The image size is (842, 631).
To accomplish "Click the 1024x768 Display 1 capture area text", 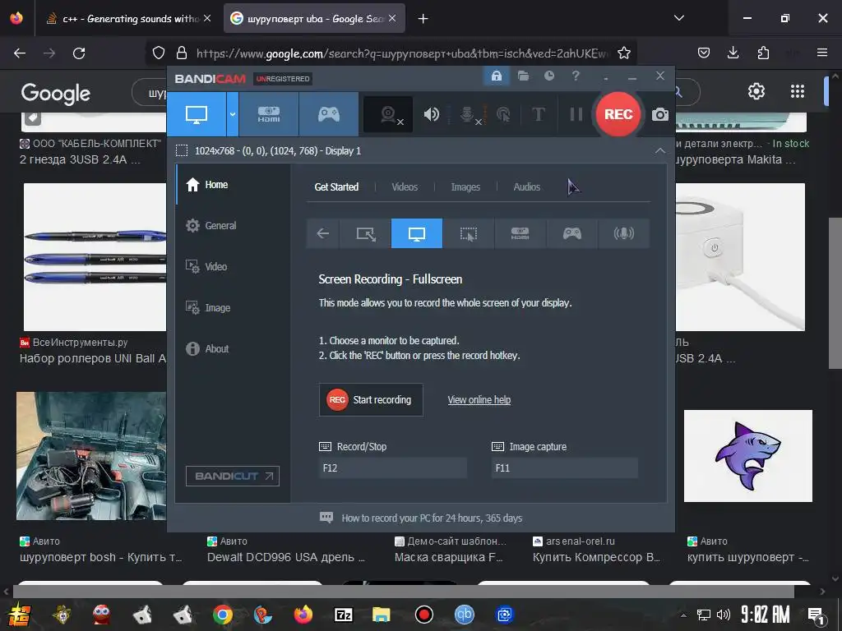I will [278, 151].
